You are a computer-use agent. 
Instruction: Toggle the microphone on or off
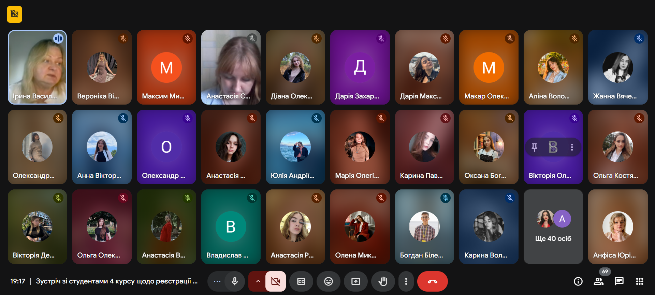tap(235, 281)
